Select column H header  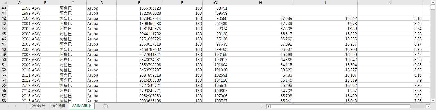[260, 3]
